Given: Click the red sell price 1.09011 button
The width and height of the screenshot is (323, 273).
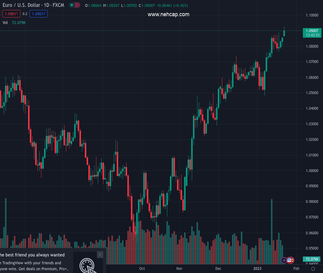Looking at the screenshot, I should [11, 14].
